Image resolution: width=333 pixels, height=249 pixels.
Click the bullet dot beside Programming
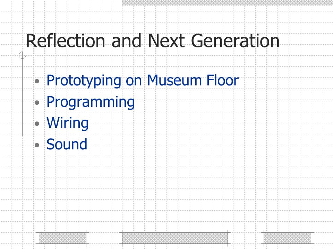coord(37,102)
